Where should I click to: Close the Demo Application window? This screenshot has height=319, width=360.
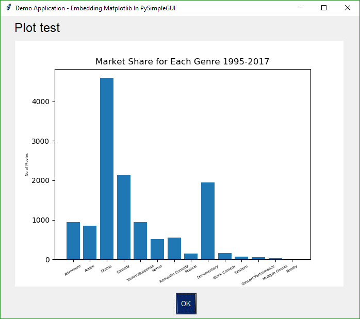[x=348, y=8]
